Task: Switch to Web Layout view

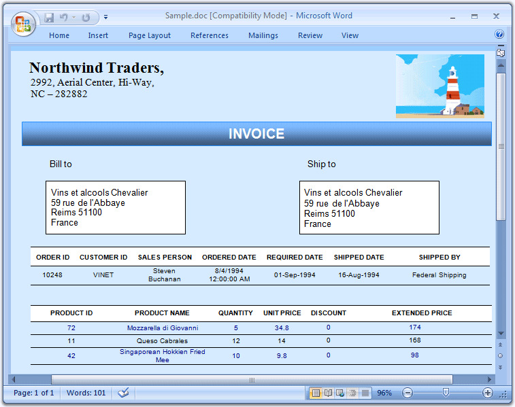Action: click(x=340, y=393)
